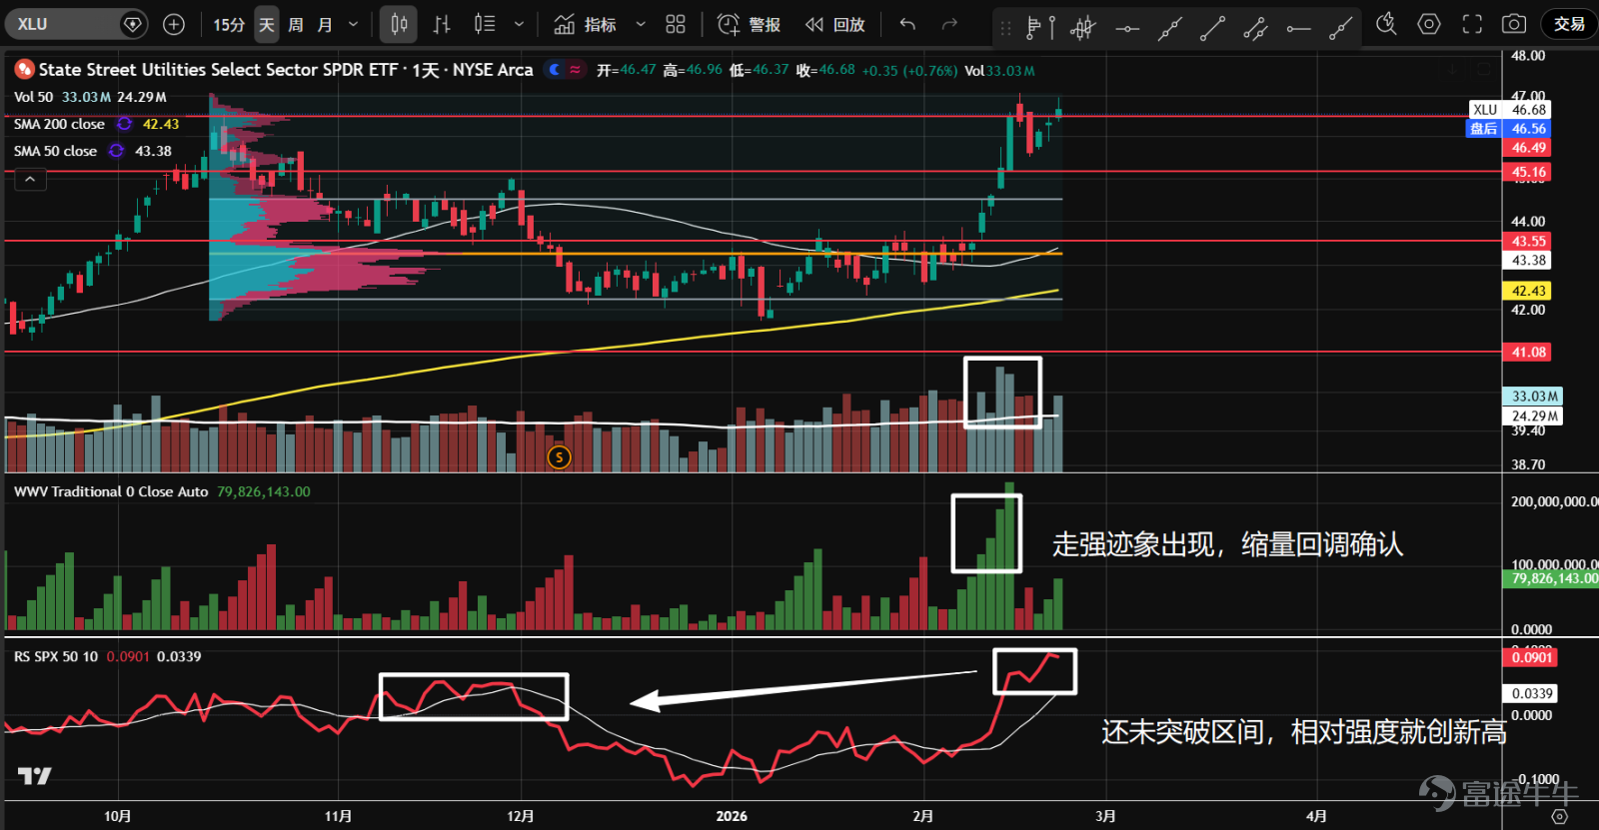Open the four-square layout templates icon

coord(676,24)
